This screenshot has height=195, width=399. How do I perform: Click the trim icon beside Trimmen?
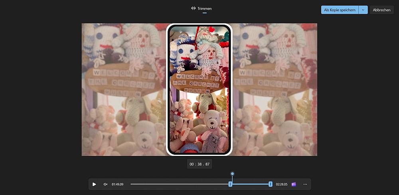(x=194, y=8)
